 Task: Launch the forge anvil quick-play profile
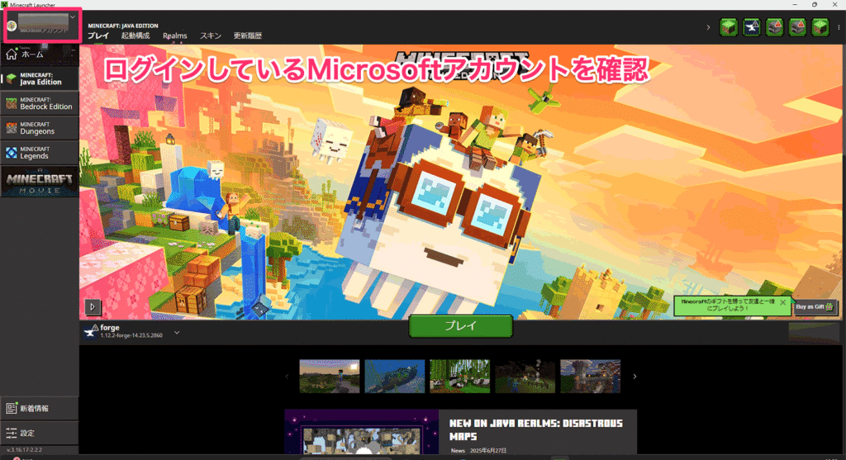(752, 27)
